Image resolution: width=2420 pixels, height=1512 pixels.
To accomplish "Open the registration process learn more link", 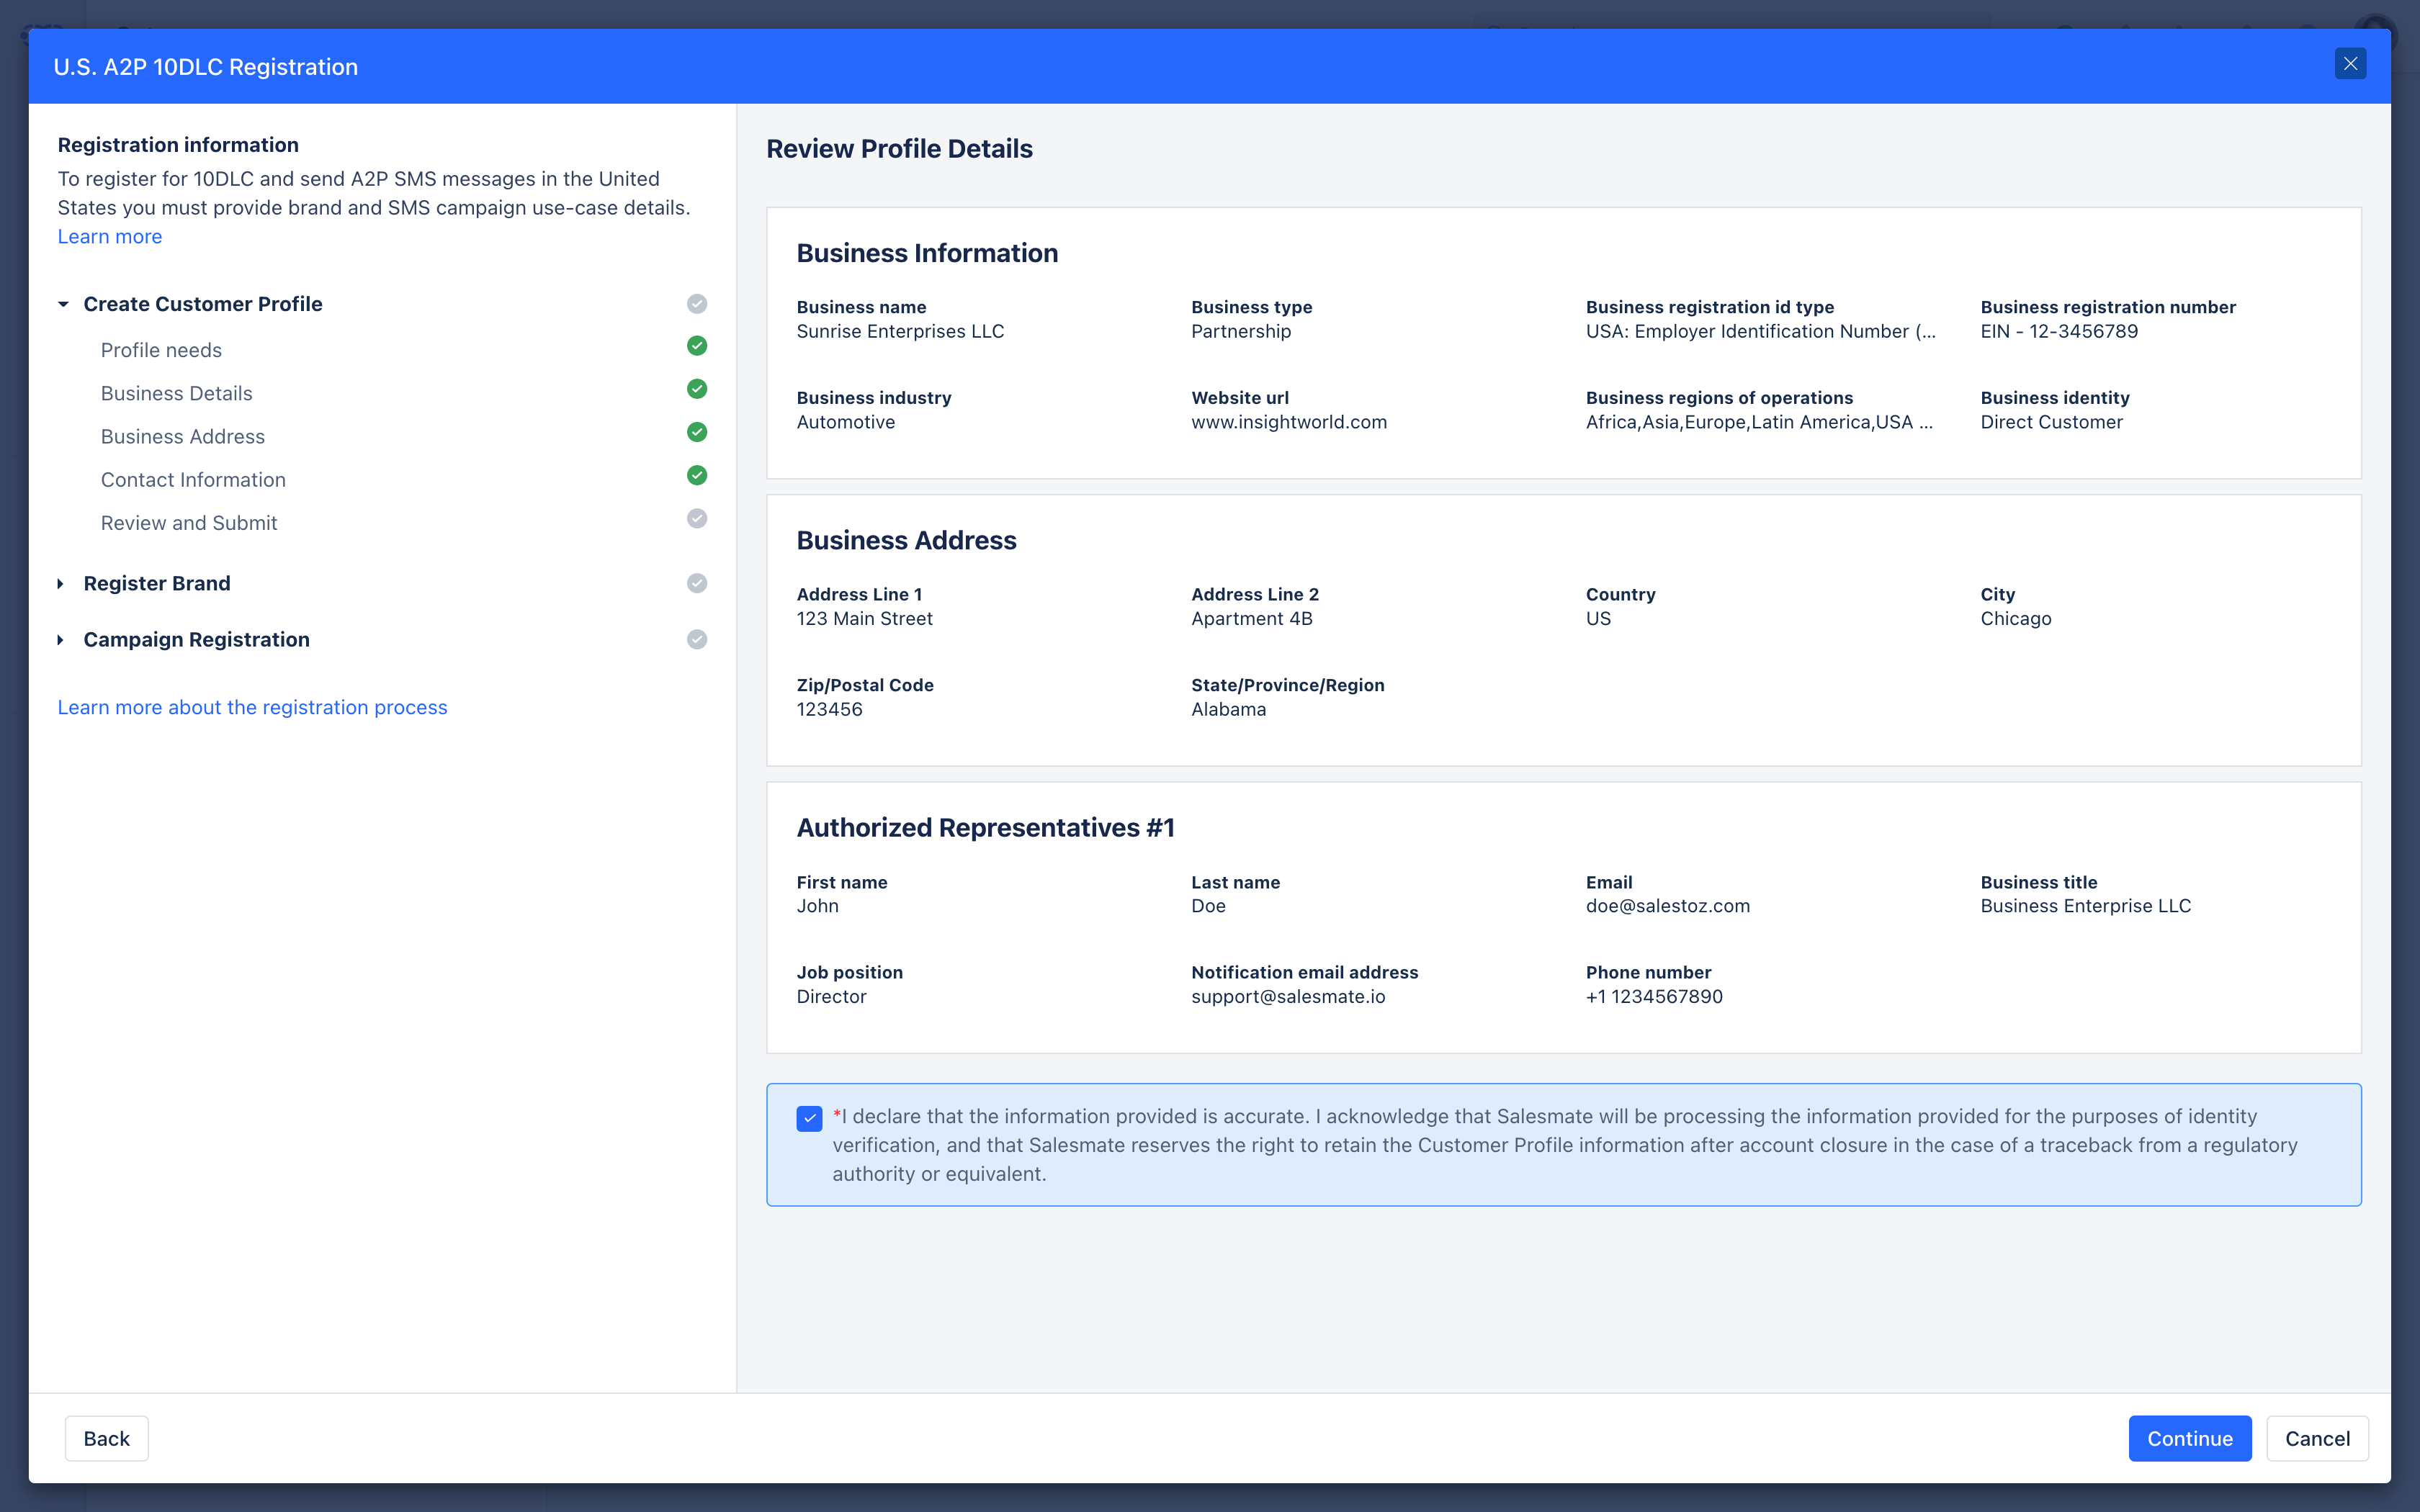I will click(x=252, y=707).
